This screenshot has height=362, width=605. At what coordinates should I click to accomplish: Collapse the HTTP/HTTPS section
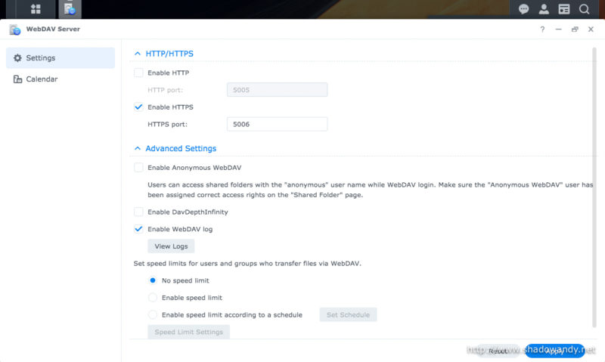138,54
